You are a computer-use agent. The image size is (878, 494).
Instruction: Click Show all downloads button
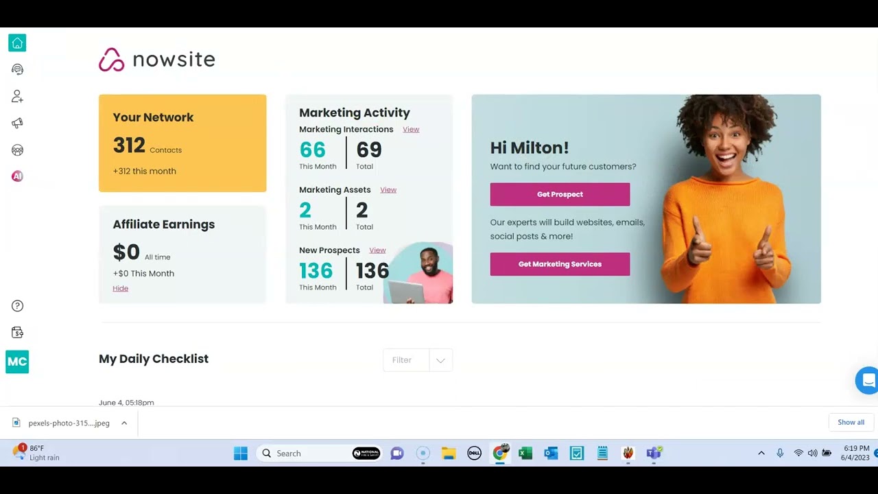(851, 422)
